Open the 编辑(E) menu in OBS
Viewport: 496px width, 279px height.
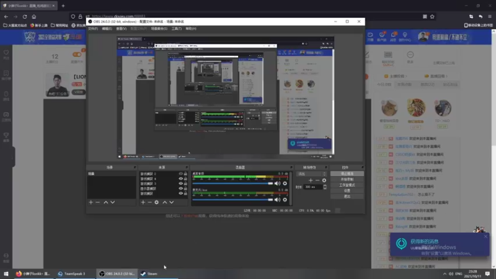coord(107,29)
